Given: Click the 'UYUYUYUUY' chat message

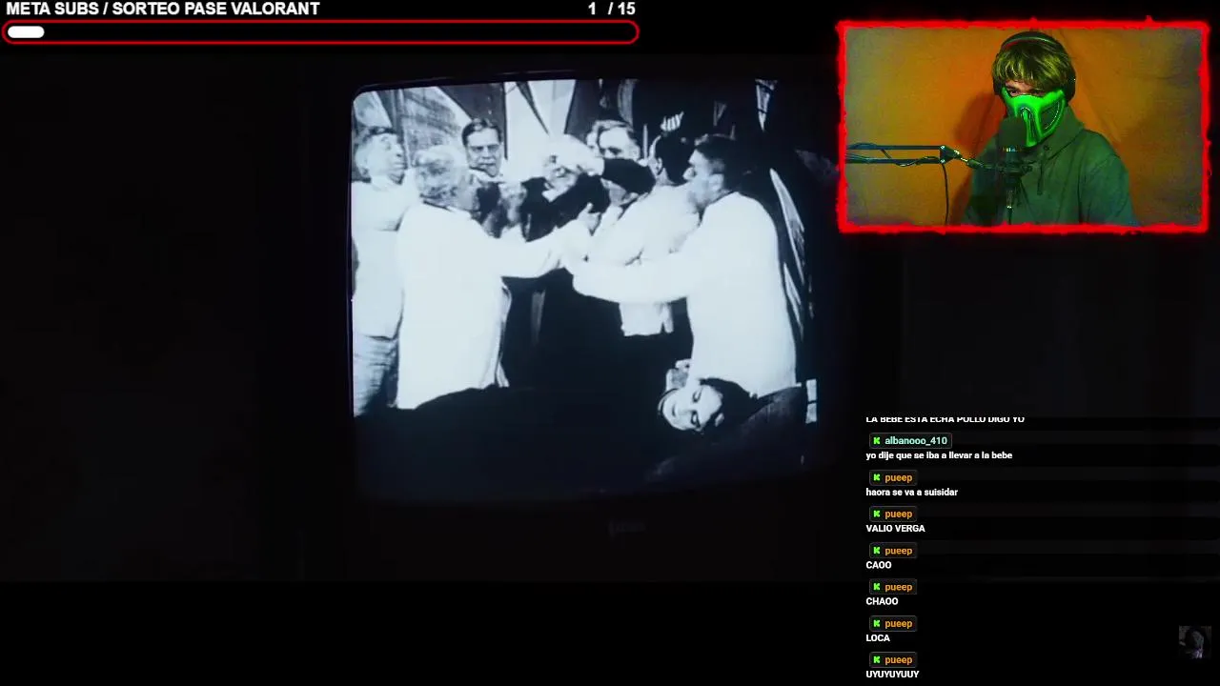Looking at the screenshot, I should [892, 675].
